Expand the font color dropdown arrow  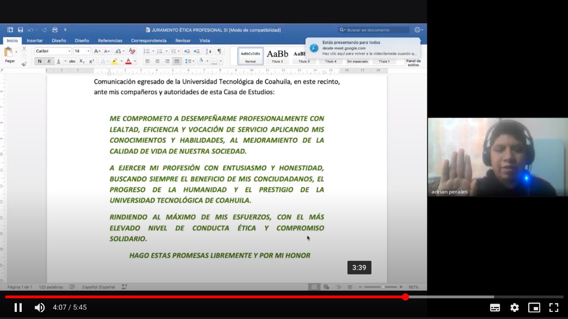pyautogui.click(x=135, y=61)
